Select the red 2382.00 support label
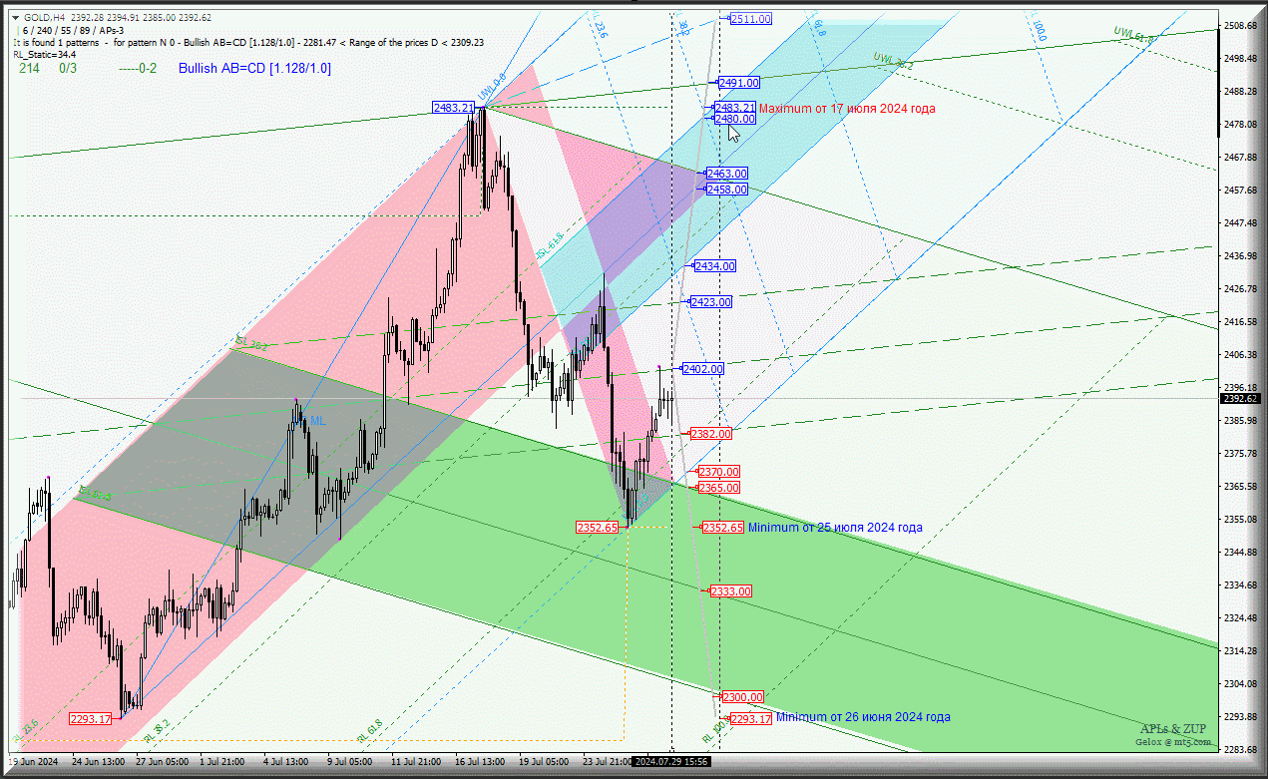 coord(710,434)
